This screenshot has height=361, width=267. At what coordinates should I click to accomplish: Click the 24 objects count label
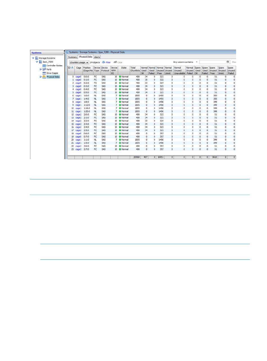95,62
